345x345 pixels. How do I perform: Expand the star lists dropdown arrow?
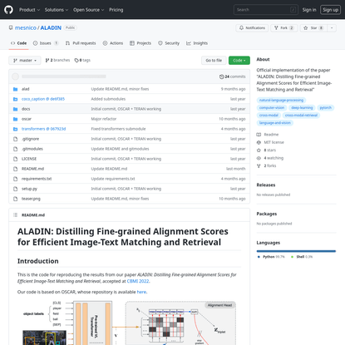tap(332, 28)
